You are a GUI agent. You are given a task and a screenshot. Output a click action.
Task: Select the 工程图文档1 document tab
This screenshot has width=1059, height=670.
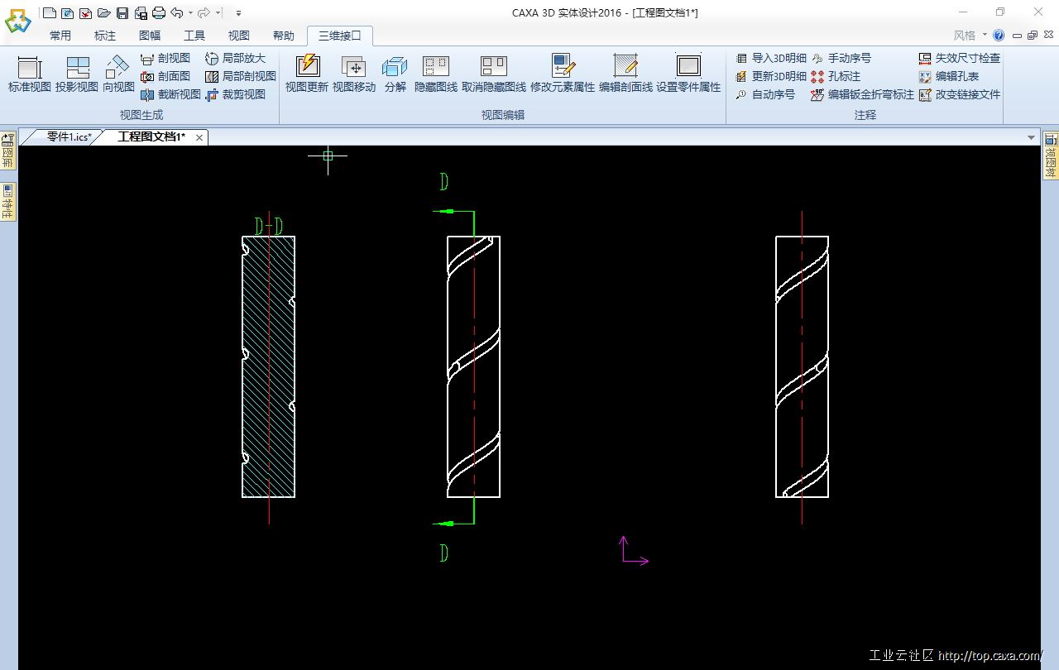click(x=151, y=136)
